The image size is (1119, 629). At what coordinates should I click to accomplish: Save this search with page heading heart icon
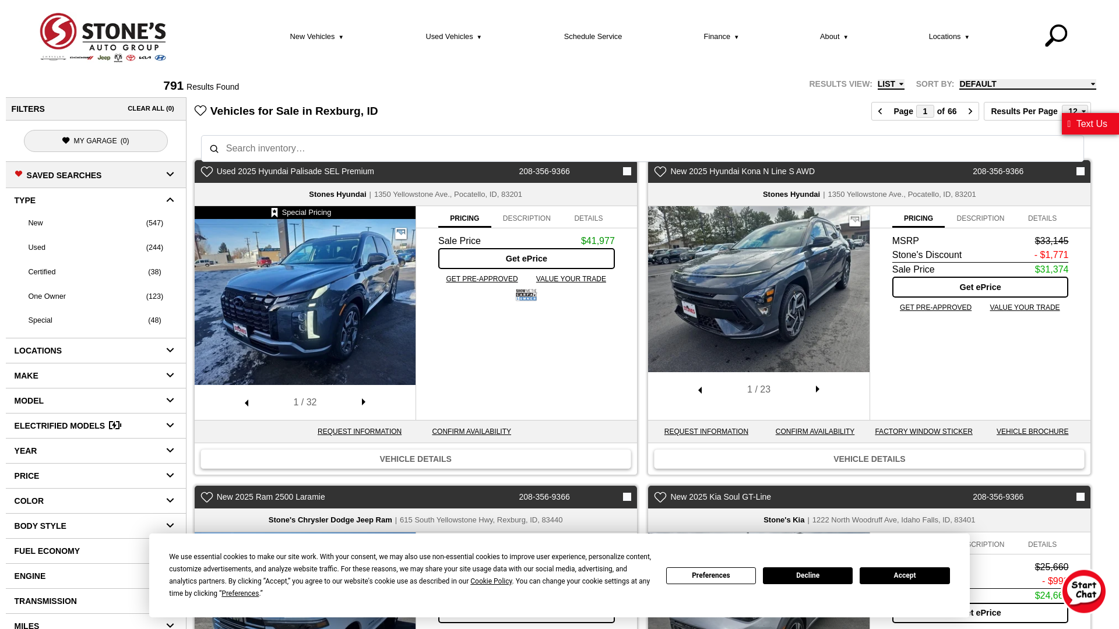[x=200, y=111]
